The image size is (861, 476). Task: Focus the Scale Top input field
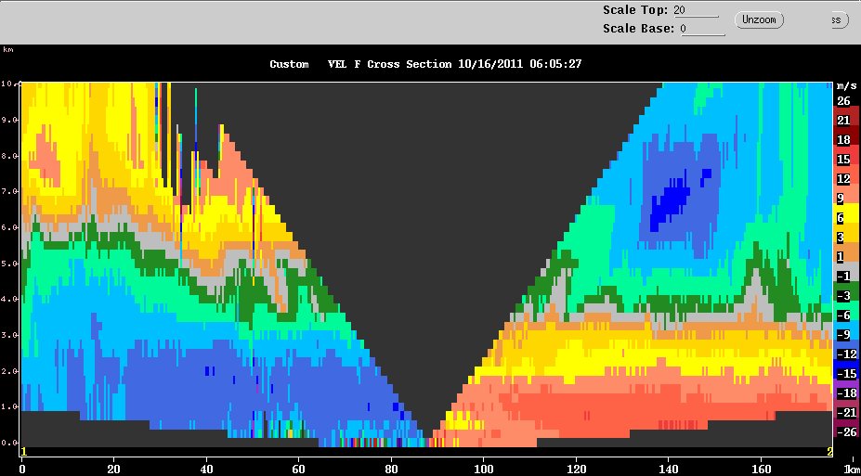coord(697,10)
